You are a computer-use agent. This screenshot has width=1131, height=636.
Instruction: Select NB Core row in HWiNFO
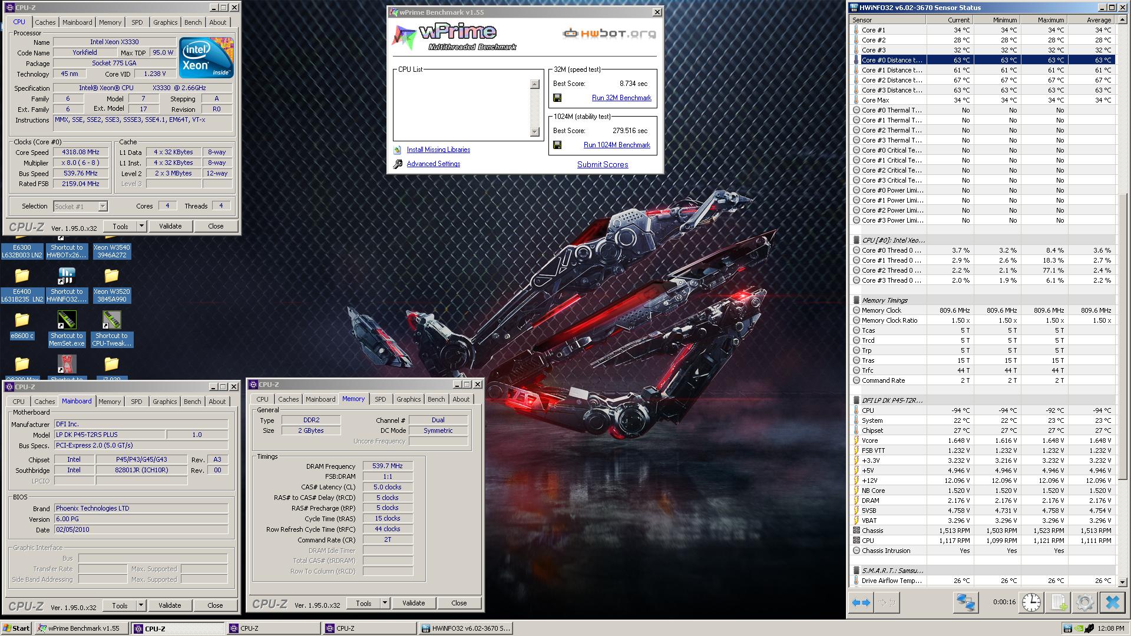[983, 491]
